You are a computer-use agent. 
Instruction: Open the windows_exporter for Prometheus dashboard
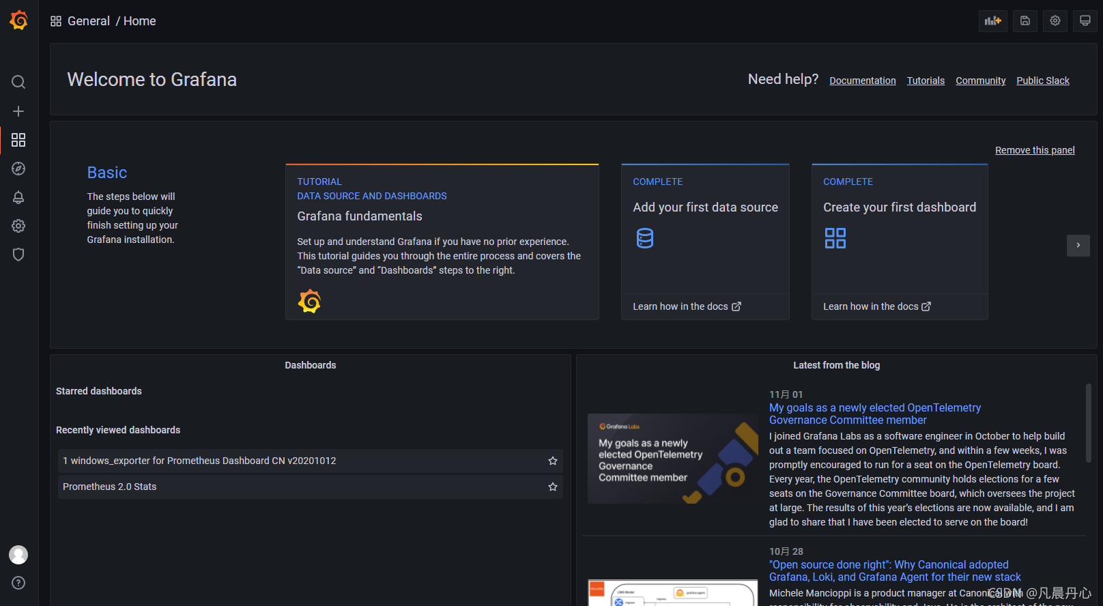[x=311, y=461]
